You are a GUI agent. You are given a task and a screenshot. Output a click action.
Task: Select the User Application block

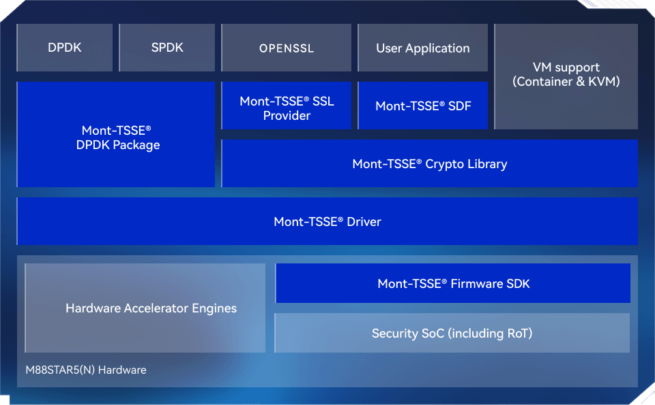tap(423, 48)
